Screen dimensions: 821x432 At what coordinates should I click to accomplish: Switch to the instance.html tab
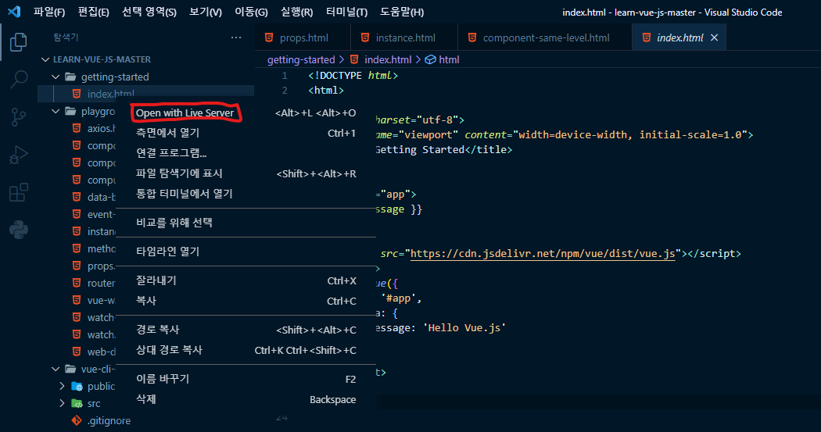404,37
